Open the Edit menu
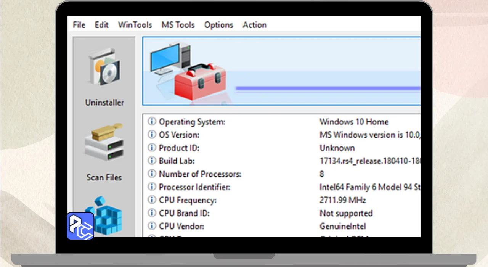Viewport: 488px width, 267px height. point(102,25)
